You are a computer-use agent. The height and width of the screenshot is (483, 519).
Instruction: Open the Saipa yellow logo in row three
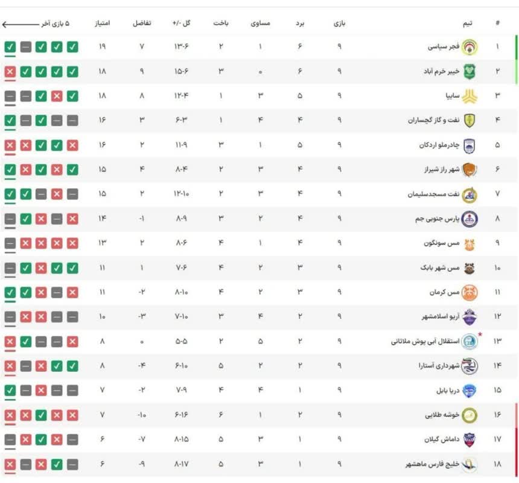coord(470,96)
